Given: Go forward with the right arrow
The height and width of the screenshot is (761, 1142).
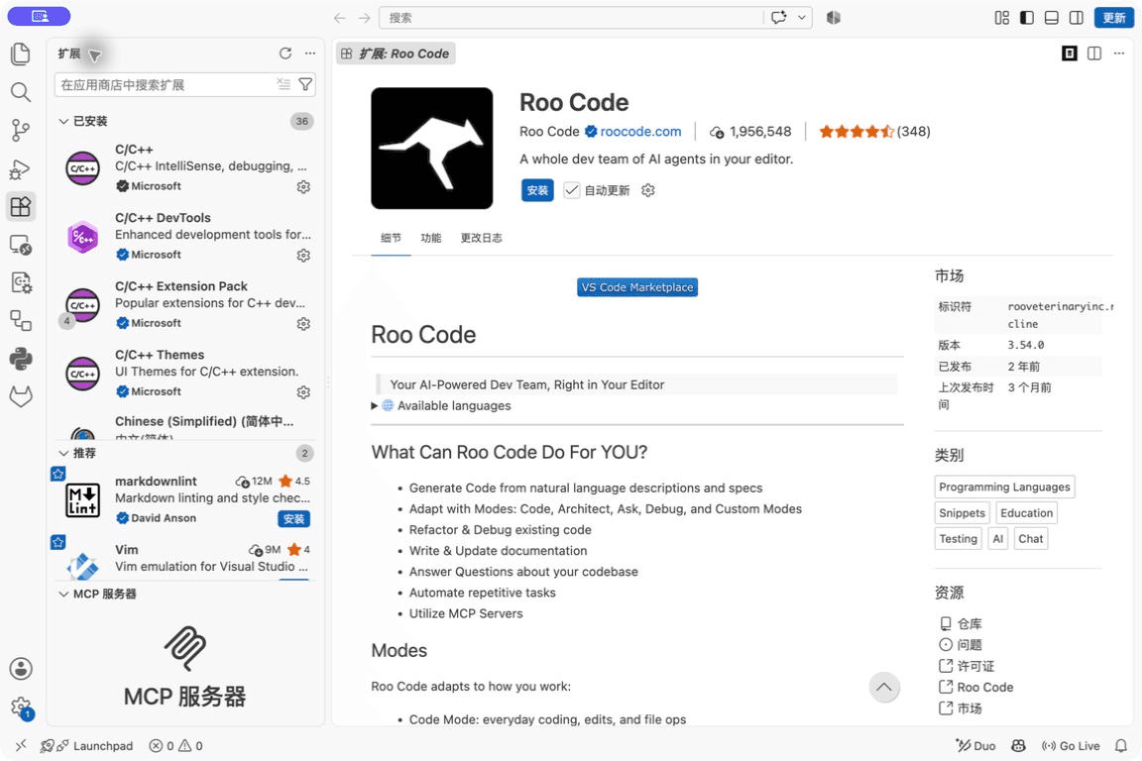Looking at the screenshot, I should pos(364,18).
